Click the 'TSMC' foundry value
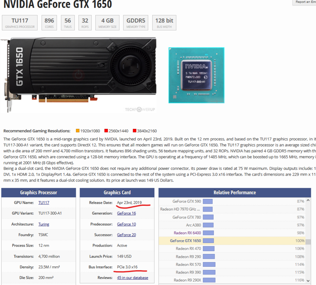Screen dimensions: 316x285 pyautogui.click(x=43, y=235)
